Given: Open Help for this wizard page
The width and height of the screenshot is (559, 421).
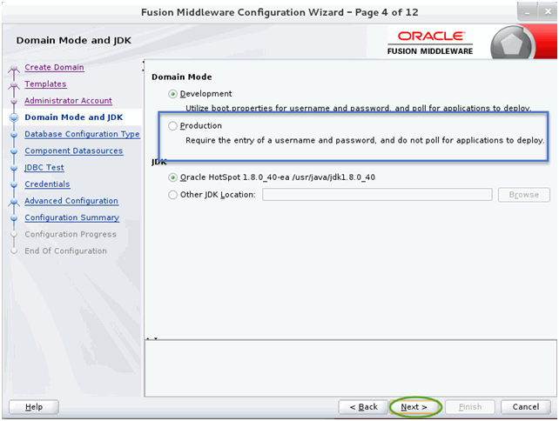Looking at the screenshot, I should (33, 407).
